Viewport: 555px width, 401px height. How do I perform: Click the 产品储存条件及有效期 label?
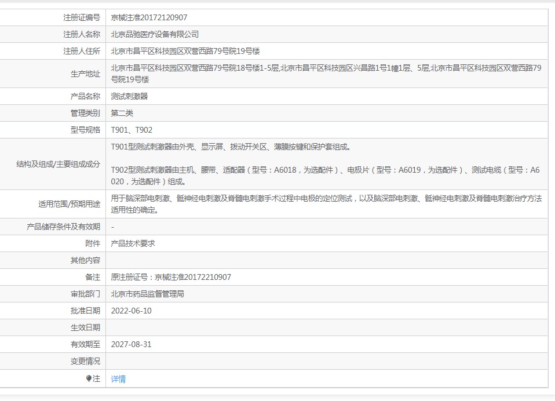(x=63, y=227)
